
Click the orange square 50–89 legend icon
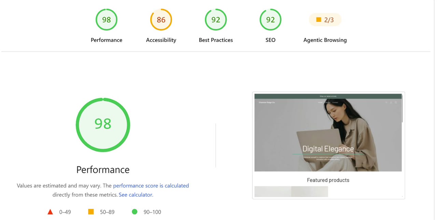click(x=91, y=212)
